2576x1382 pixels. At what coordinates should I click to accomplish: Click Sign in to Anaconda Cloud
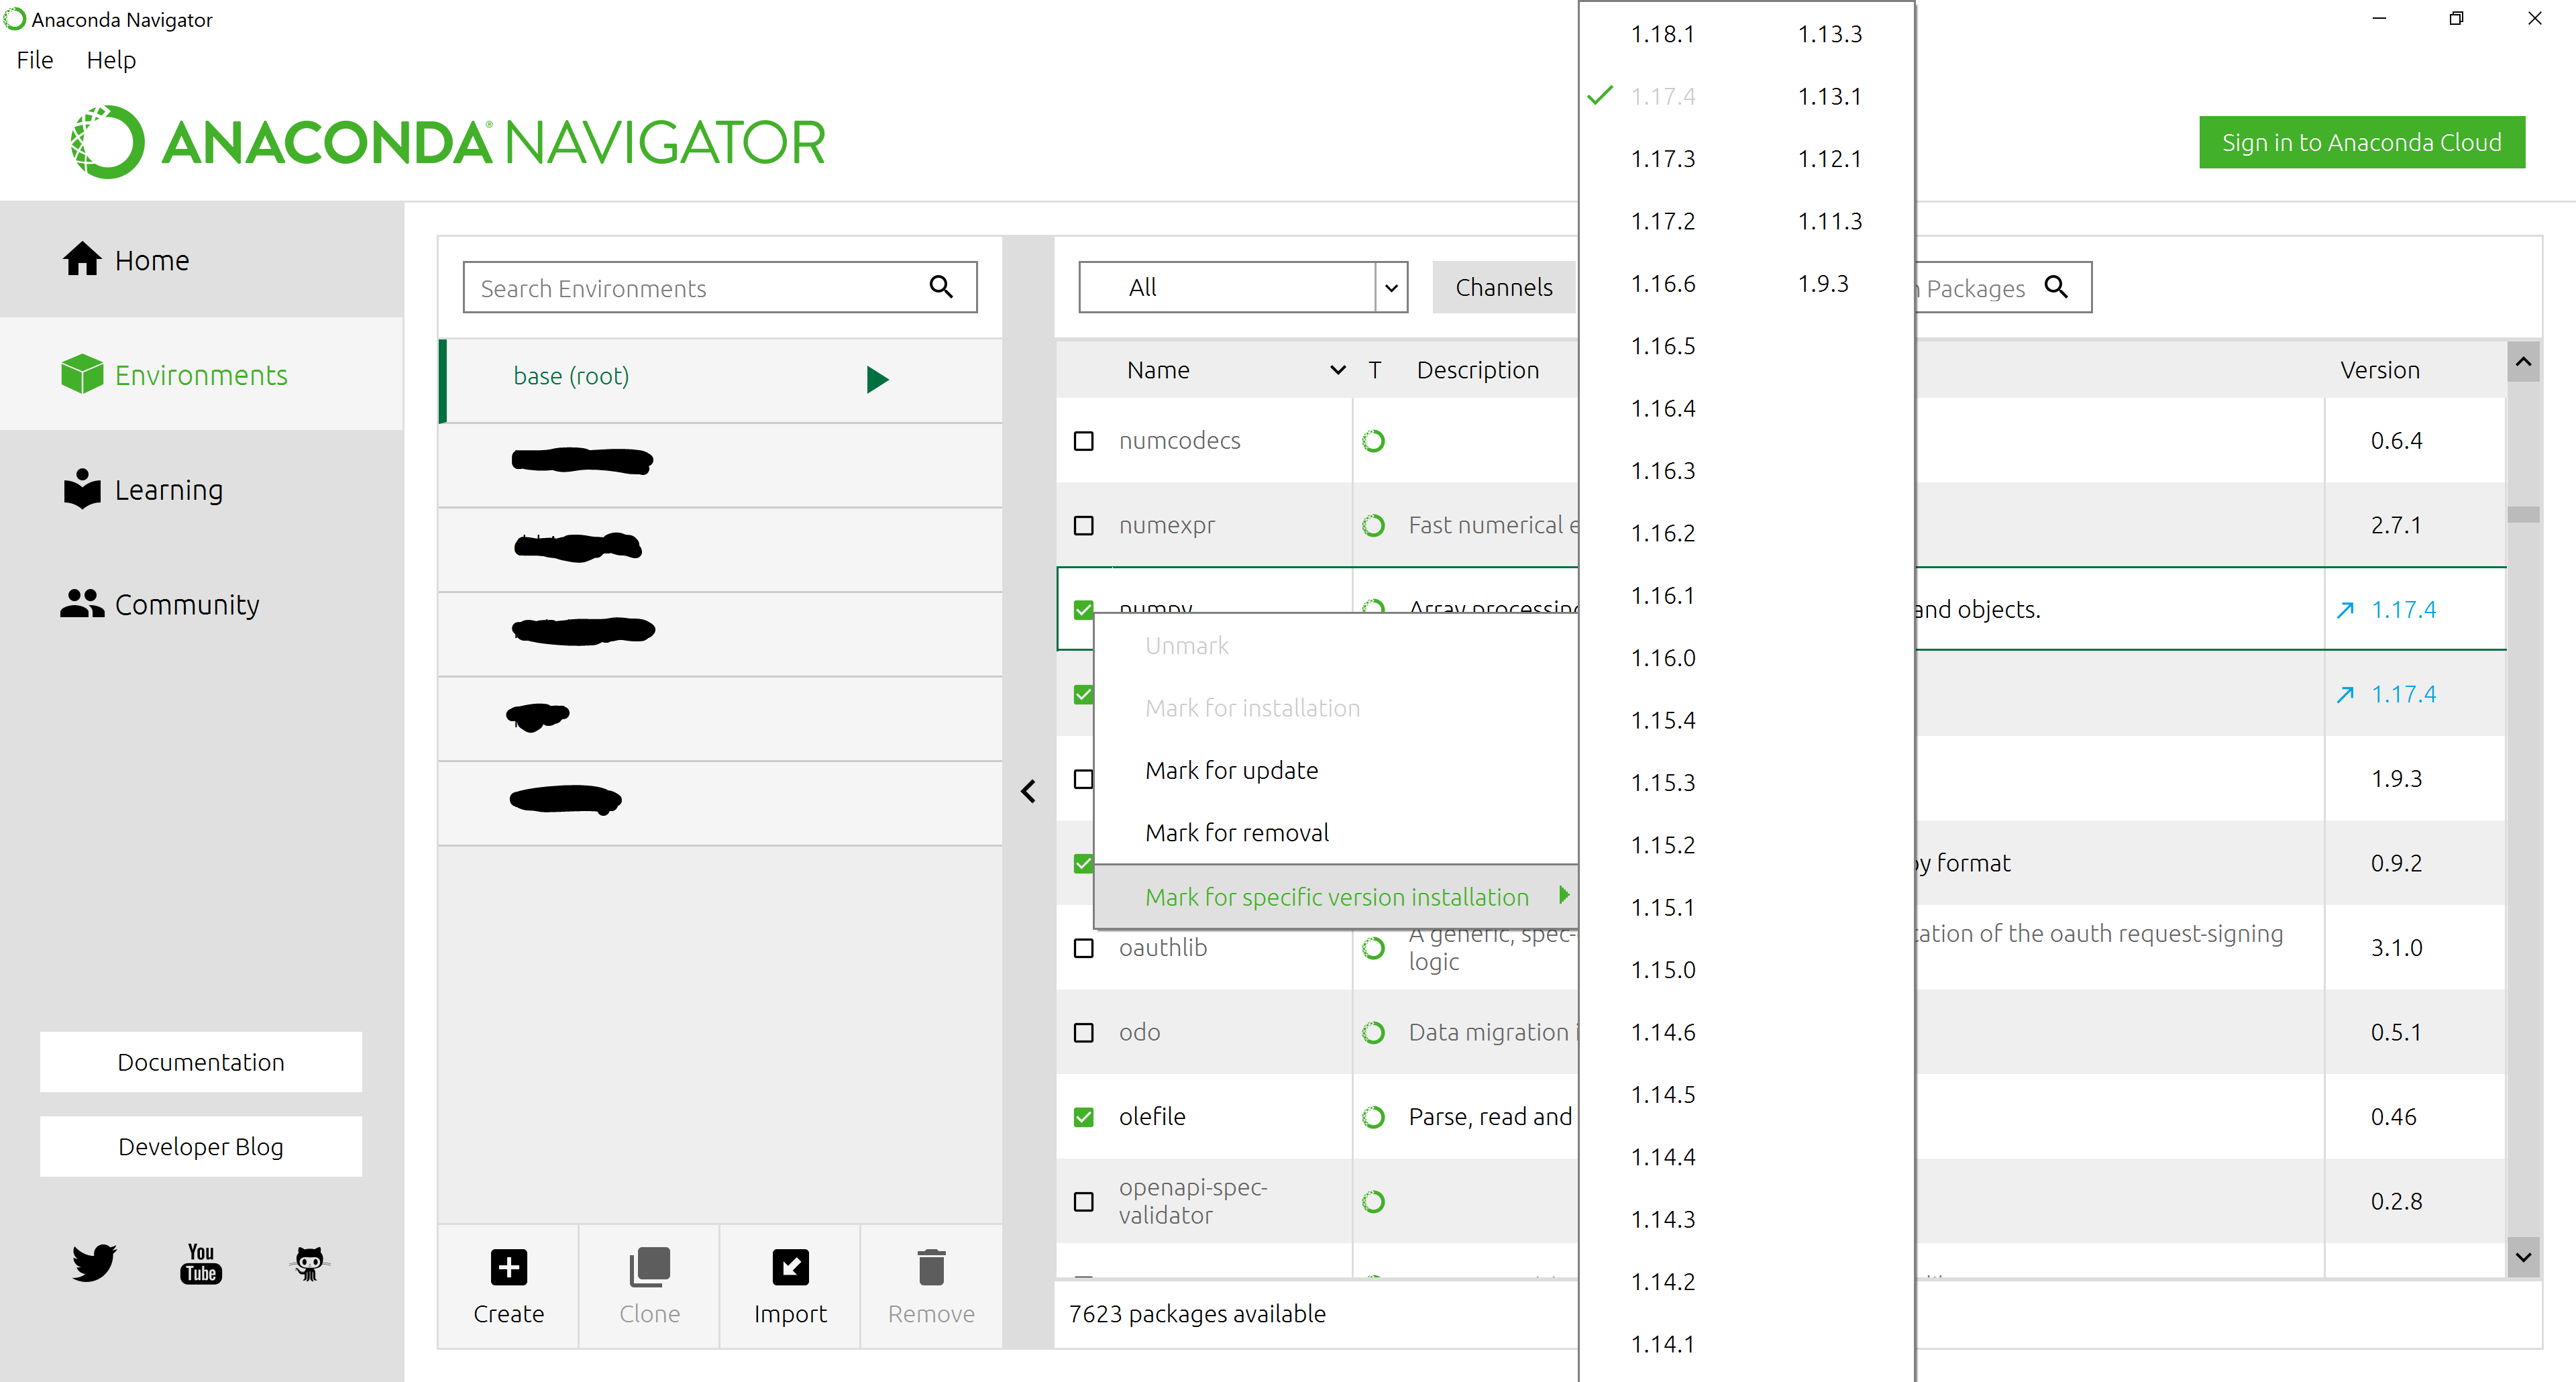click(2361, 142)
